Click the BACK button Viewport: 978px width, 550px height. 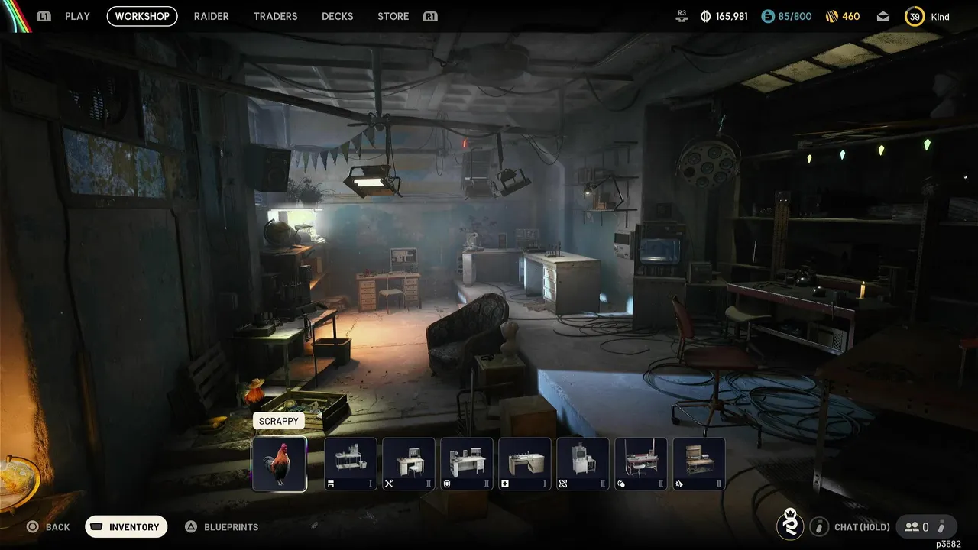[47, 527]
